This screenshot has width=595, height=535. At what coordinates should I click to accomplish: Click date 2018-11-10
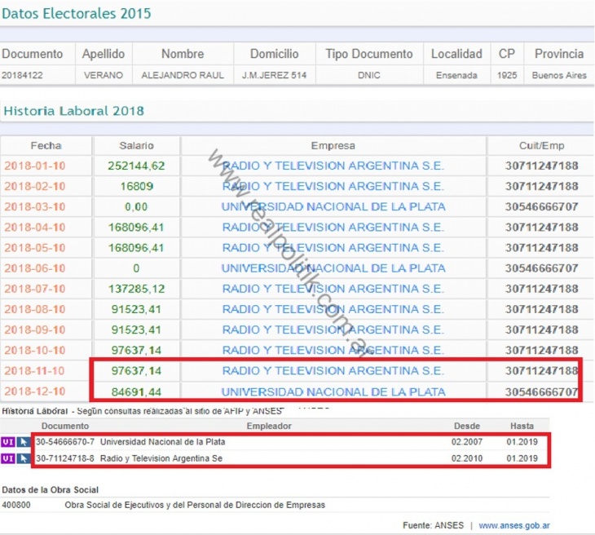(35, 371)
